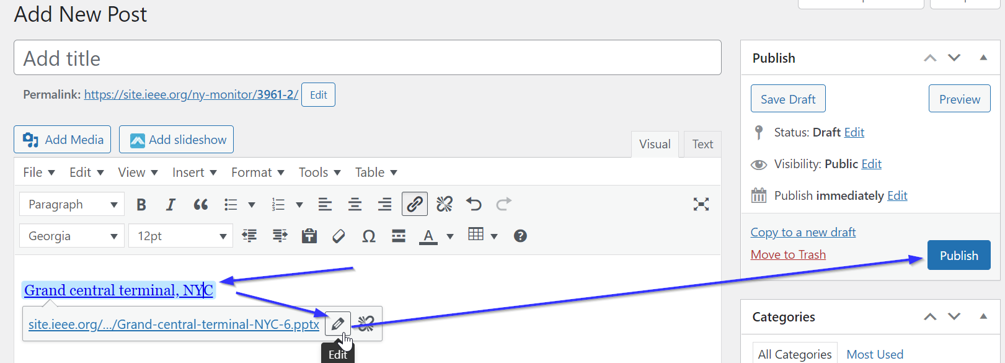This screenshot has height=363, width=1005.
Task: Insert a special character with Omega icon
Action: [368, 236]
